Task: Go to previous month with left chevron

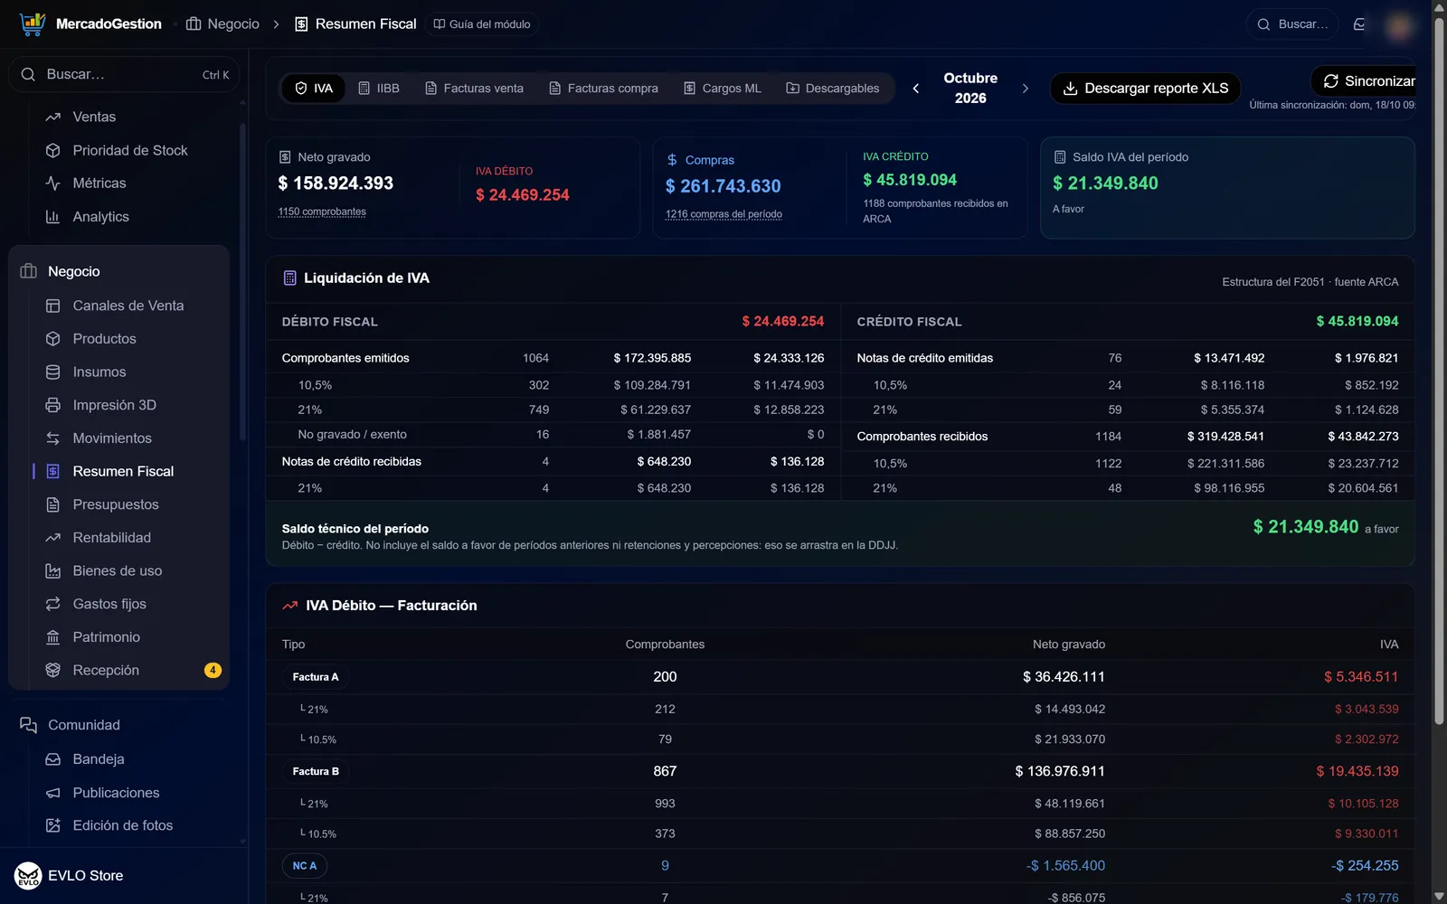Action: pos(915,89)
